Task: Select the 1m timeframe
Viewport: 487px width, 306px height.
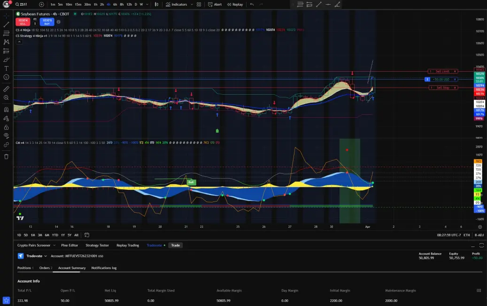Action: point(53,4)
